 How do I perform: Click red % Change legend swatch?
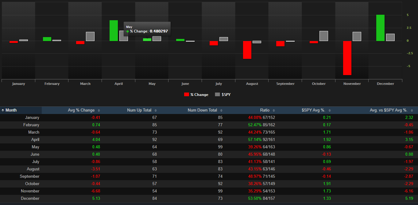click(187, 95)
